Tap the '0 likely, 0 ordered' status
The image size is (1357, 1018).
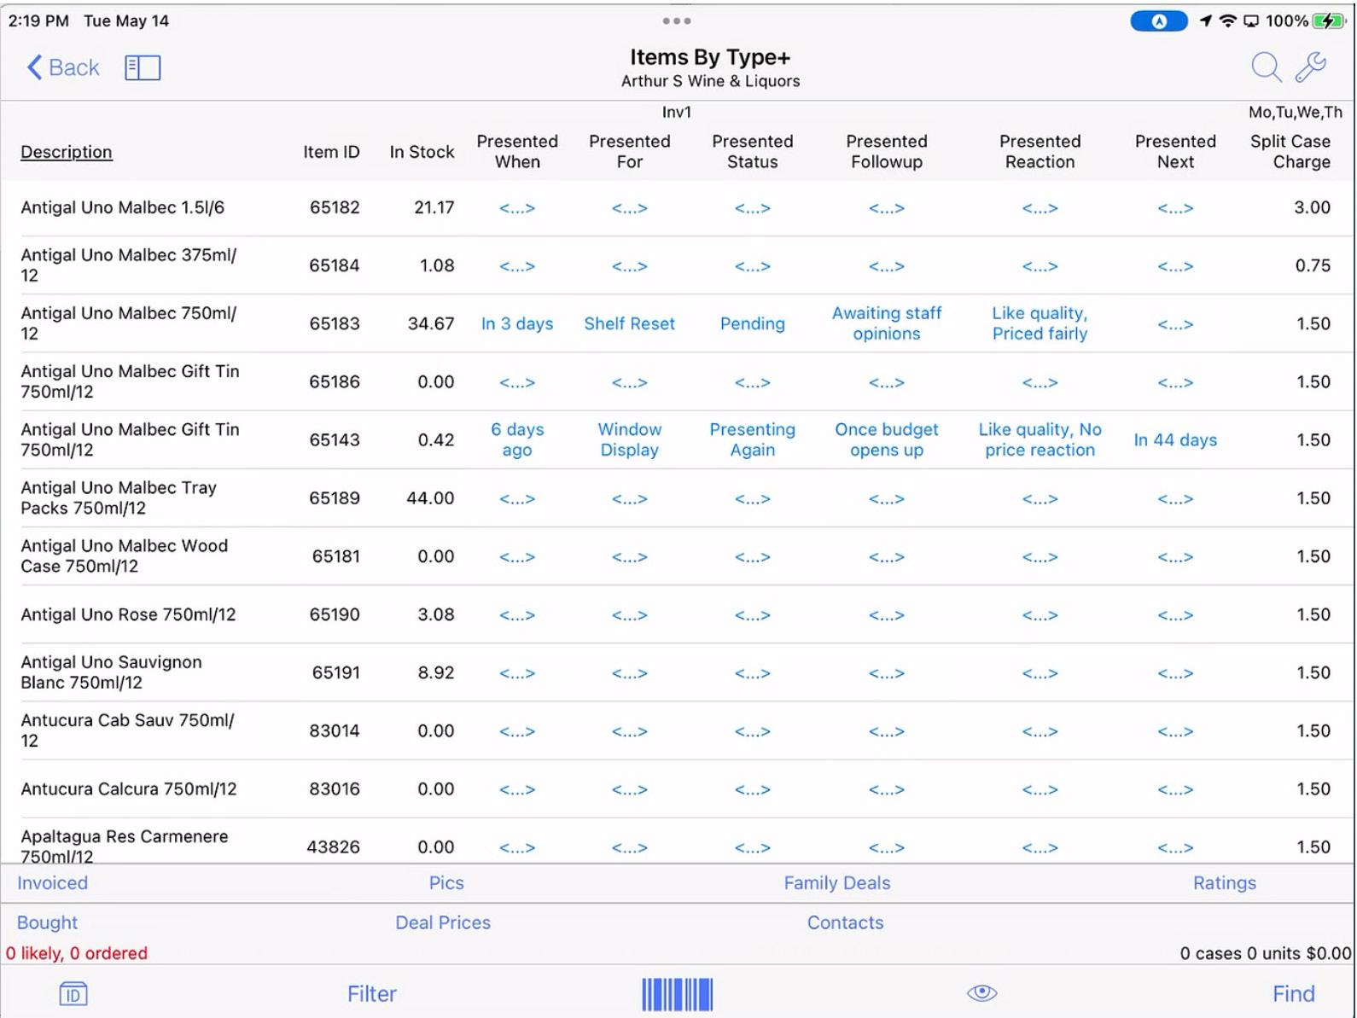click(x=77, y=953)
